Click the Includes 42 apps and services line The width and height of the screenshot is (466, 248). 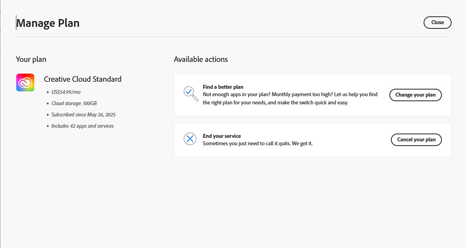(82, 126)
